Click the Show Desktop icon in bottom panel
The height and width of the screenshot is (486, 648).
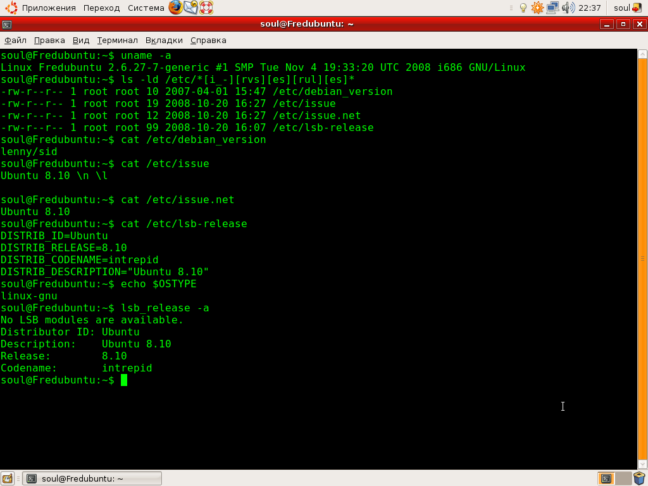(x=8, y=478)
